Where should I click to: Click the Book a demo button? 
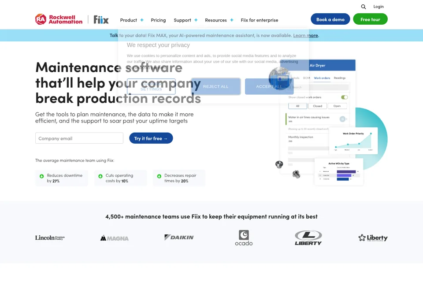tap(330, 19)
